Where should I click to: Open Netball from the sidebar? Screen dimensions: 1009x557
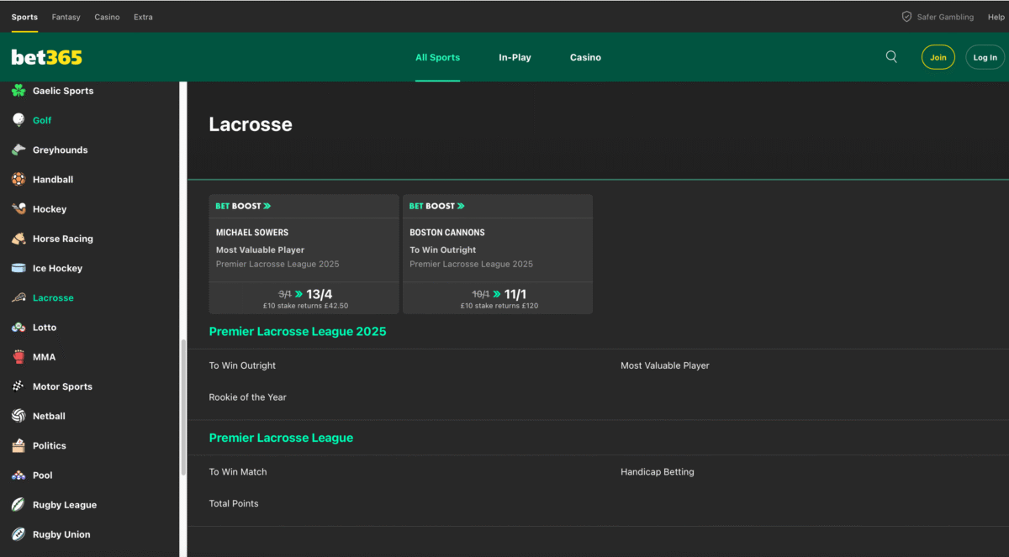pos(49,416)
